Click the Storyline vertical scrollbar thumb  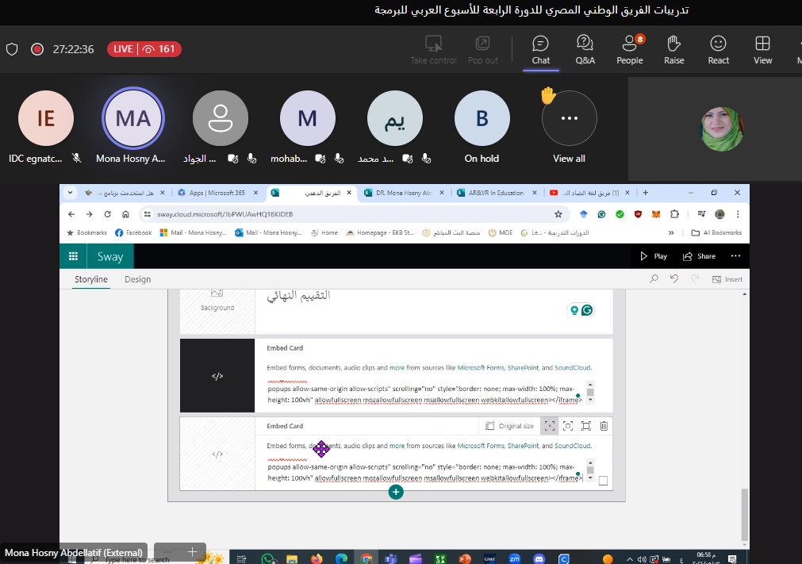coord(744,516)
